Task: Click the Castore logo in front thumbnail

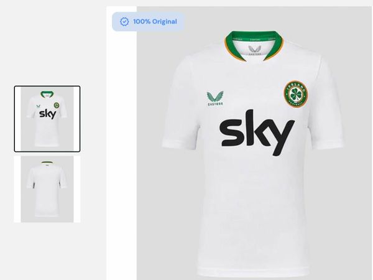Action: click(39, 106)
